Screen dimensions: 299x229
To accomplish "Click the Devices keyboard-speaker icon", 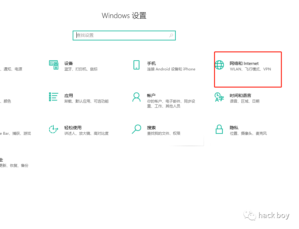I will pyautogui.click(x=54, y=65).
